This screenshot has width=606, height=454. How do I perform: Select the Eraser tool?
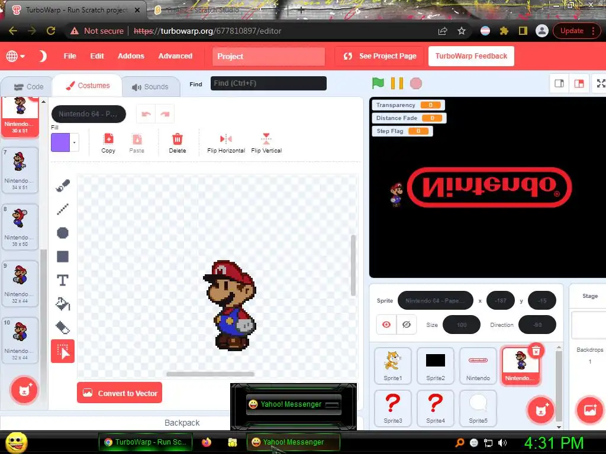click(63, 327)
